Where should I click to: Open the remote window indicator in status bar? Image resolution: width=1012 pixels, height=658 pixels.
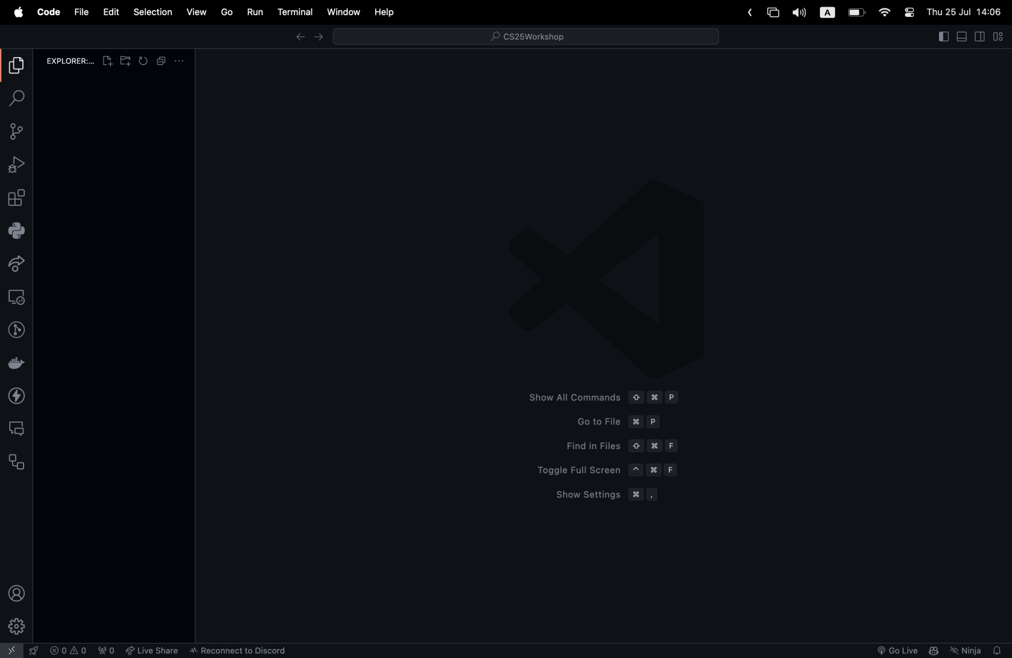11,651
